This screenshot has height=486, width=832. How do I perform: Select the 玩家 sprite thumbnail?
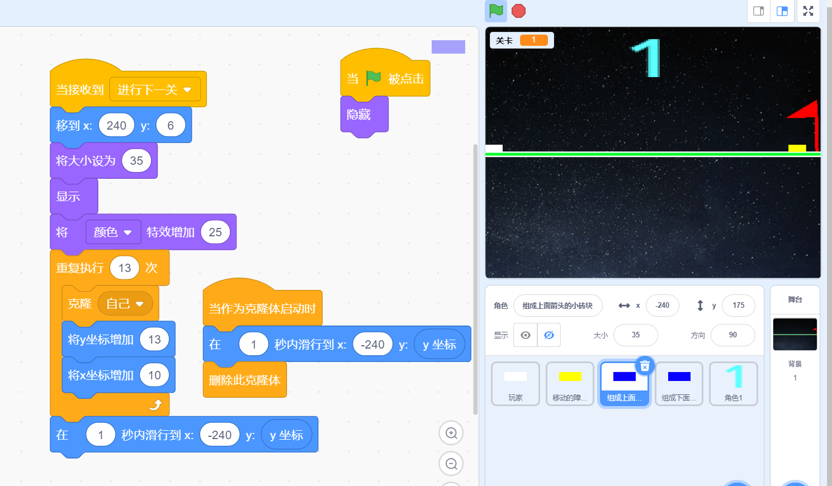click(515, 384)
